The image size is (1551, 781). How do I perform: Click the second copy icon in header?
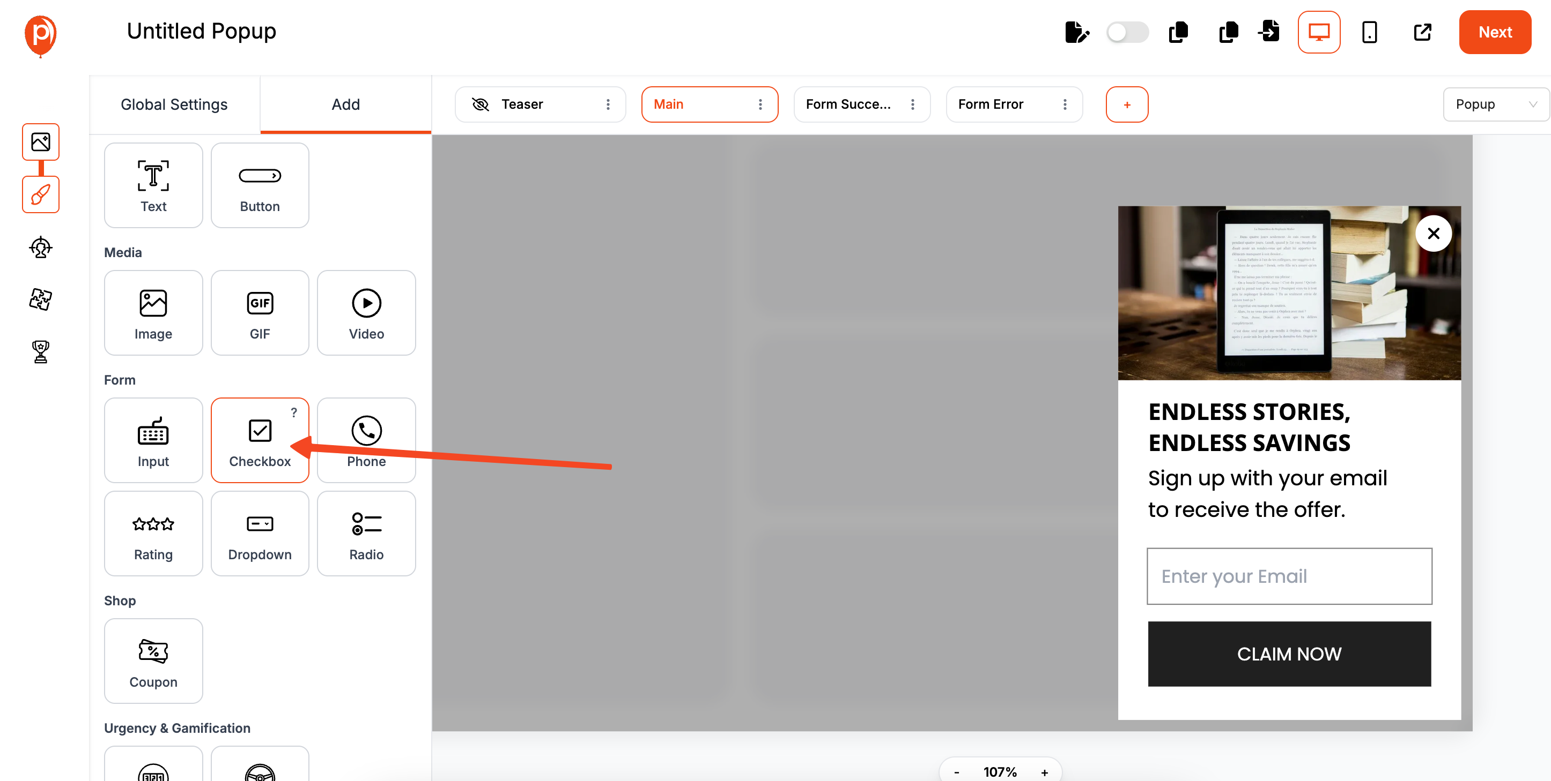click(x=1229, y=32)
